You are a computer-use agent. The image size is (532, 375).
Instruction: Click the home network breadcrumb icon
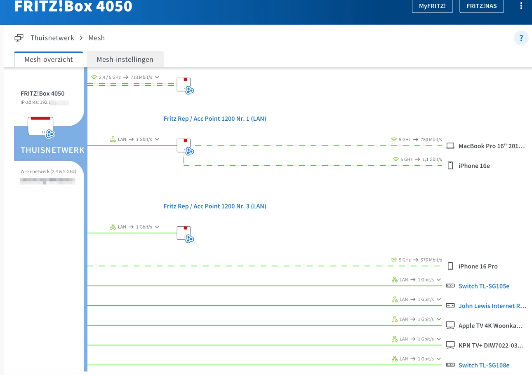[x=19, y=38]
